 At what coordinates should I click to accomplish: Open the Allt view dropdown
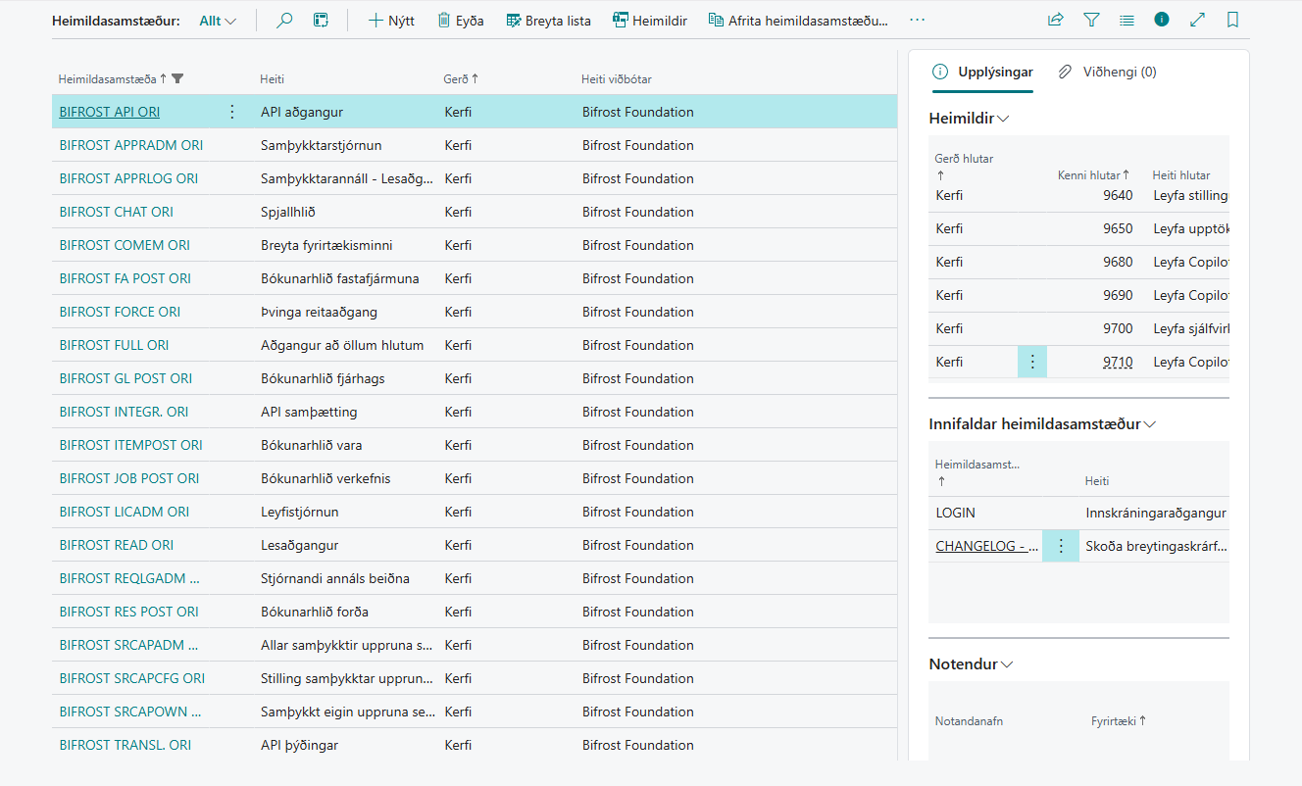[218, 21]
